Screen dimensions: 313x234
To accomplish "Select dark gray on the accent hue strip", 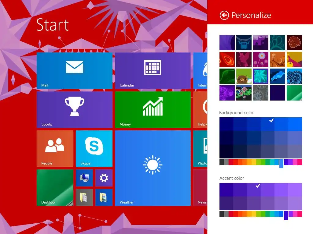I will [x=222, y=214].
